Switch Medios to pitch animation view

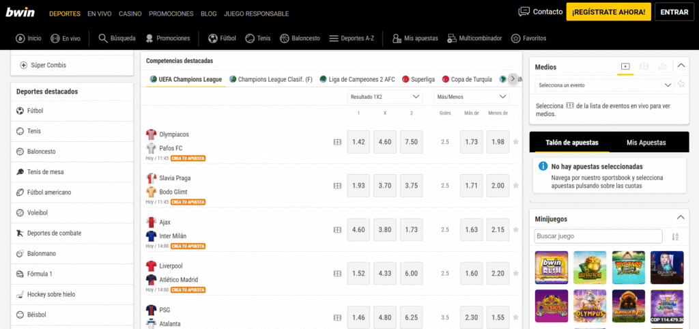pyautogui.click(x=644, y=66)
